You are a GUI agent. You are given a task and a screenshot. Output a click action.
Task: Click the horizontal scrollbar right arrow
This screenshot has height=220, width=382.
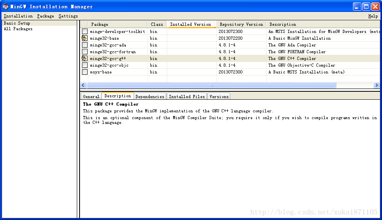coord(377,85)
